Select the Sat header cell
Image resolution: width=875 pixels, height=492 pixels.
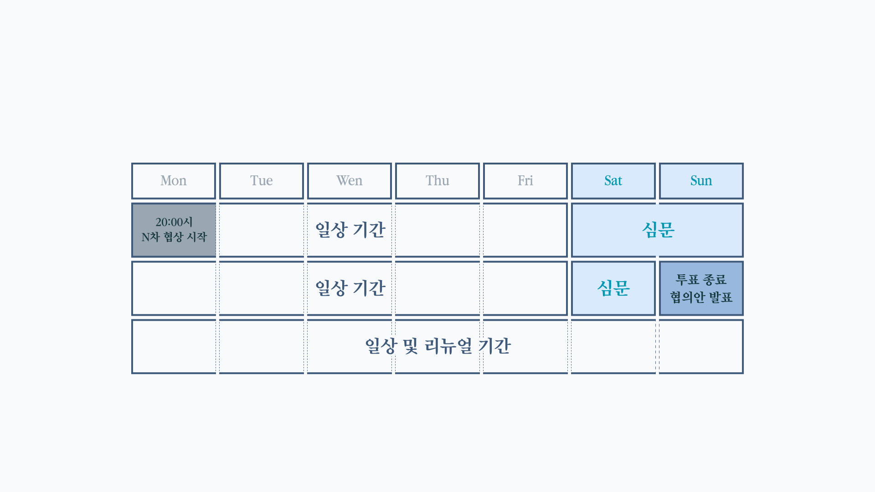(613, 181)
